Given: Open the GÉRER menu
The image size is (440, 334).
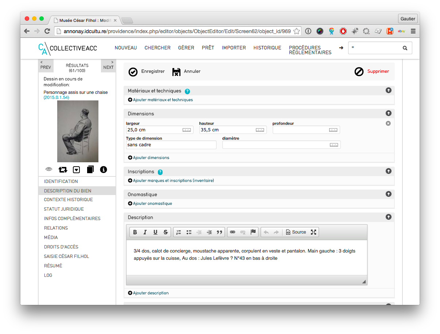Looking at the screenshot, I should pyautogui.click(x=186, y=48).
